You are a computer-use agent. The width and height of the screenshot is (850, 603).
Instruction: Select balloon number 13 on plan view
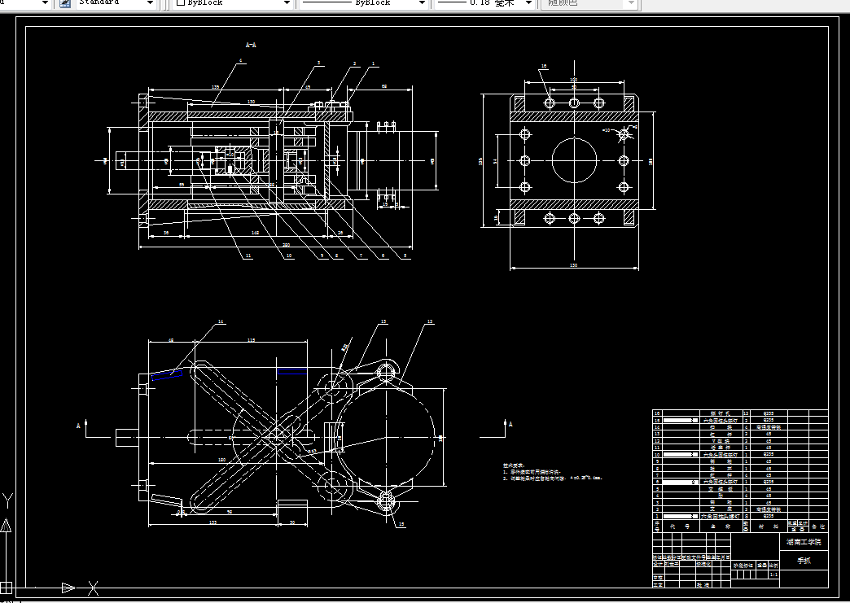pos(383,321)
